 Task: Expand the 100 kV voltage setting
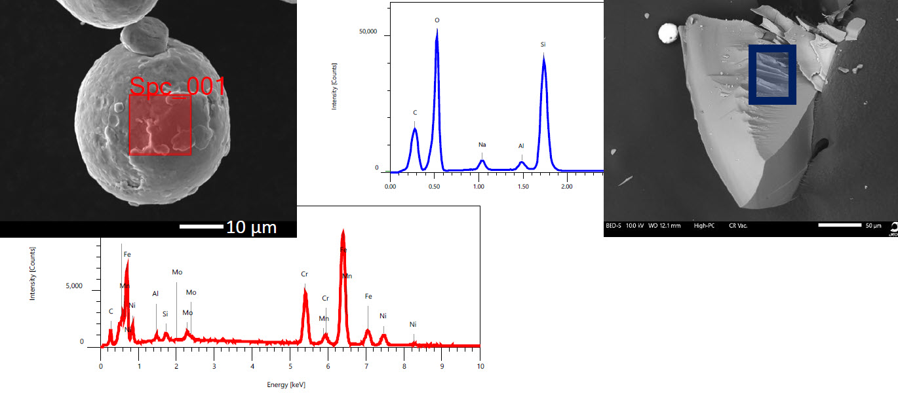click(635, 225)
